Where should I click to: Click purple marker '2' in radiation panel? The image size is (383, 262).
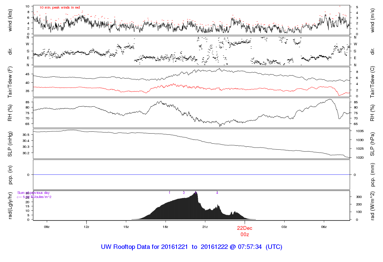184,193
